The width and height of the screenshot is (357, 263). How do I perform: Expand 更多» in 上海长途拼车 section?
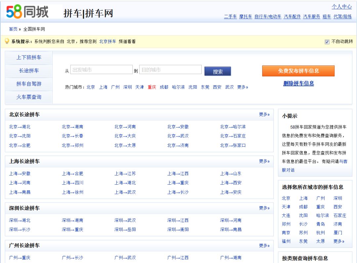click(x=264, y=161)
